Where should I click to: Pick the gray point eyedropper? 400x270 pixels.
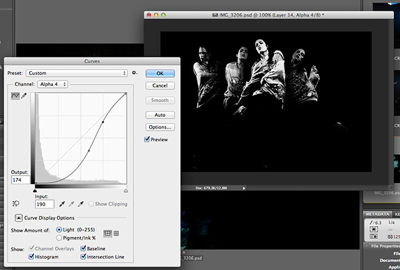71,204
